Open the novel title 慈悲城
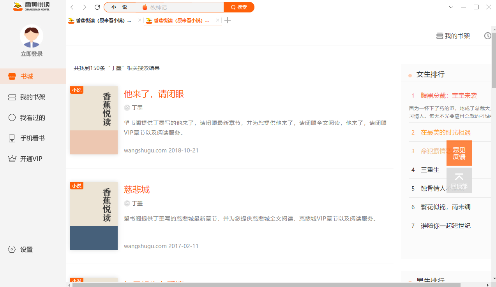This screenshot has width=496, height=287. (x=137, y=189)
